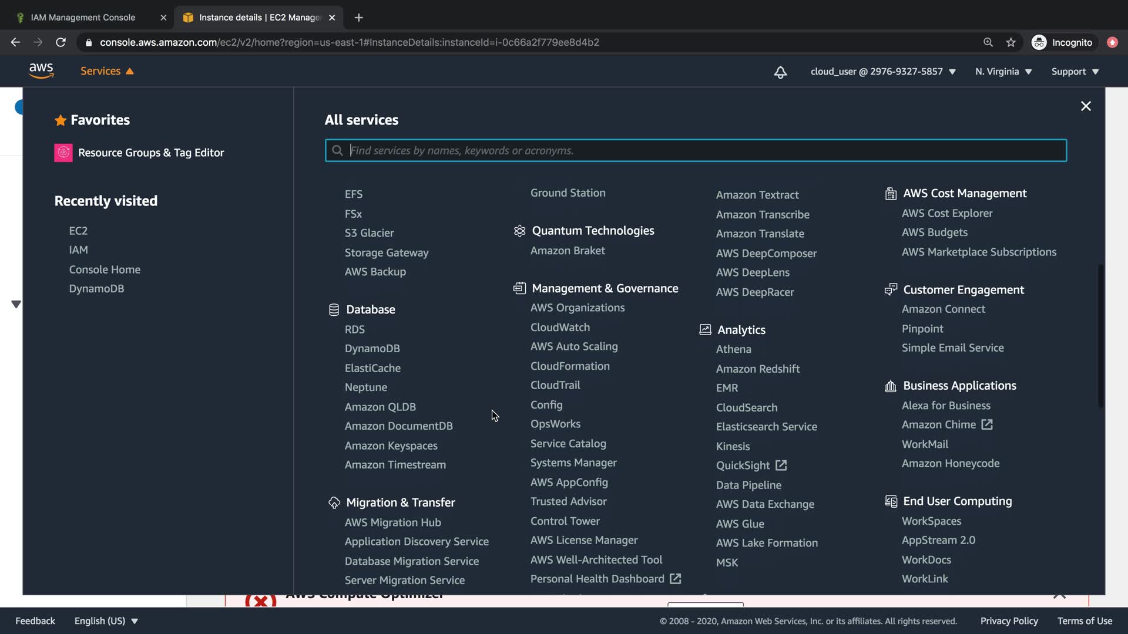Open the CloudWatch service link
The width and height of the screenshot is (1128, 634).
tap(560, 328)
